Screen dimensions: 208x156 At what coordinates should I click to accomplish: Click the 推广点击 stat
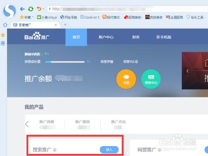[118, 124]
